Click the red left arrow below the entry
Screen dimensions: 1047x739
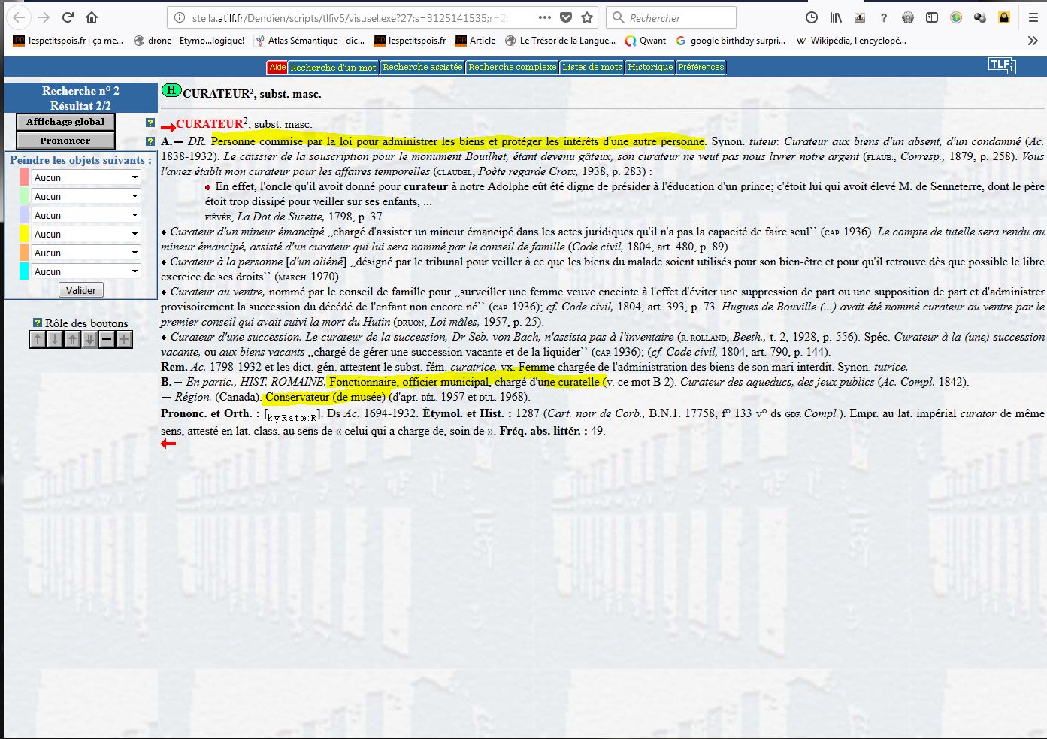(x=168, y=444)
